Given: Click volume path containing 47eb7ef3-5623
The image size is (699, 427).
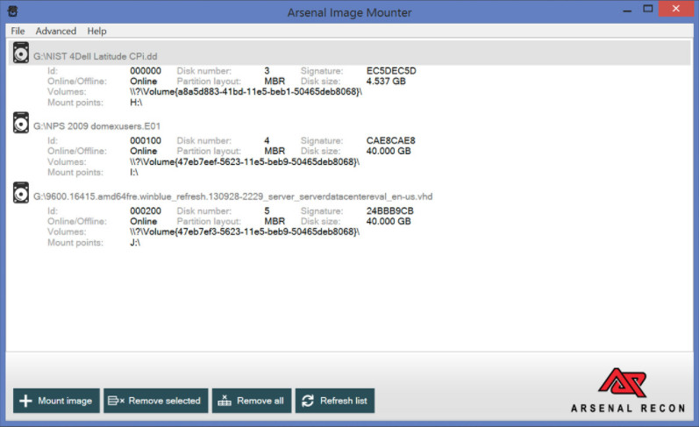Looking at the screenshot, I should 245,231.
